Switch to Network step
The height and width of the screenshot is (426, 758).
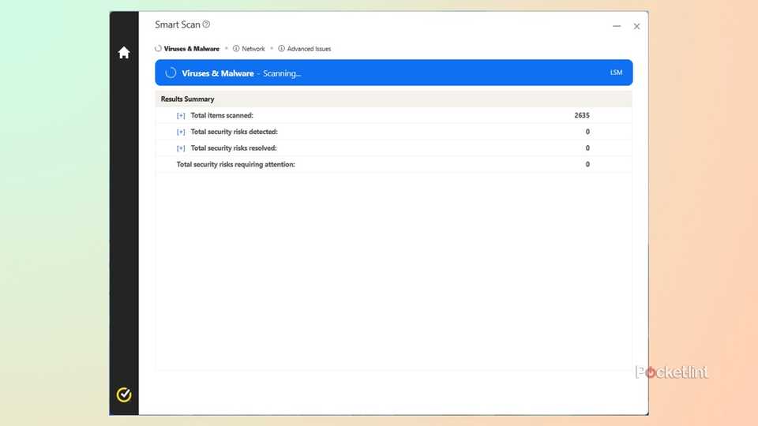point(253,49)
